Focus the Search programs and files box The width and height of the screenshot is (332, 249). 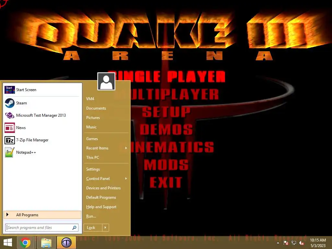pos(42,228)
